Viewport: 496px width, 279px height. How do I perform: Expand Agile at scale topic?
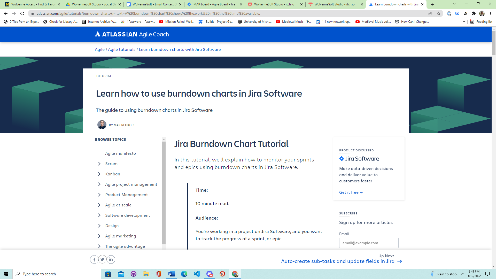[x=99, y=205]
